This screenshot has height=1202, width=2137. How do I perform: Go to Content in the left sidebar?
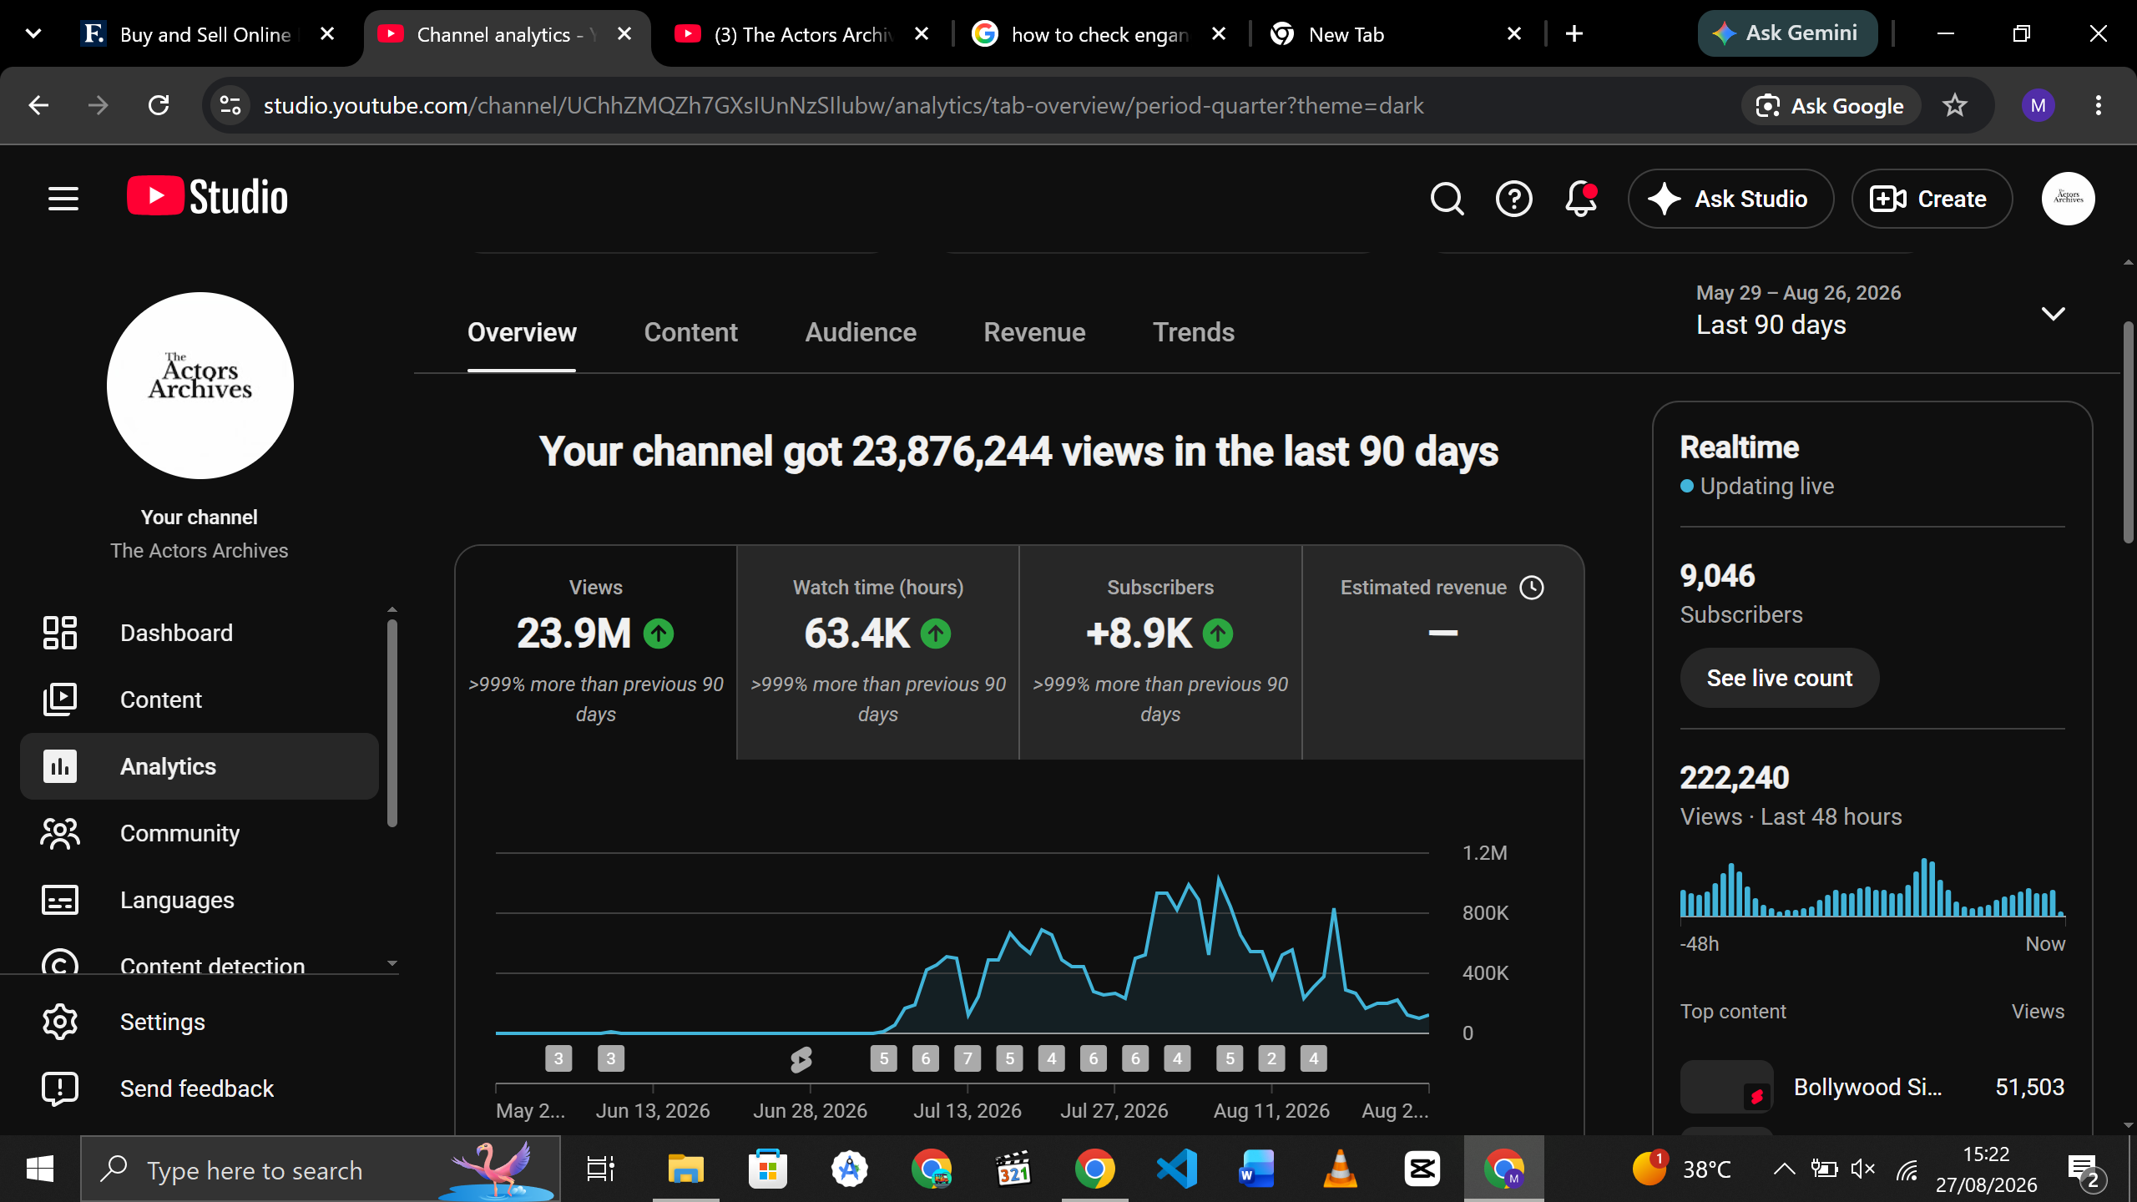pyautogui.click(x=200, y=699)
